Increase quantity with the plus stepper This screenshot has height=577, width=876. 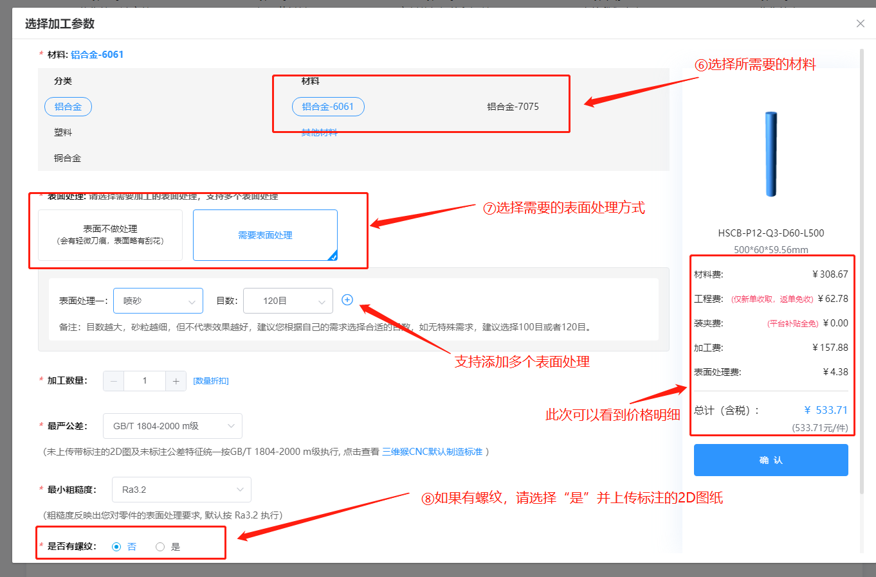point(176,381)
